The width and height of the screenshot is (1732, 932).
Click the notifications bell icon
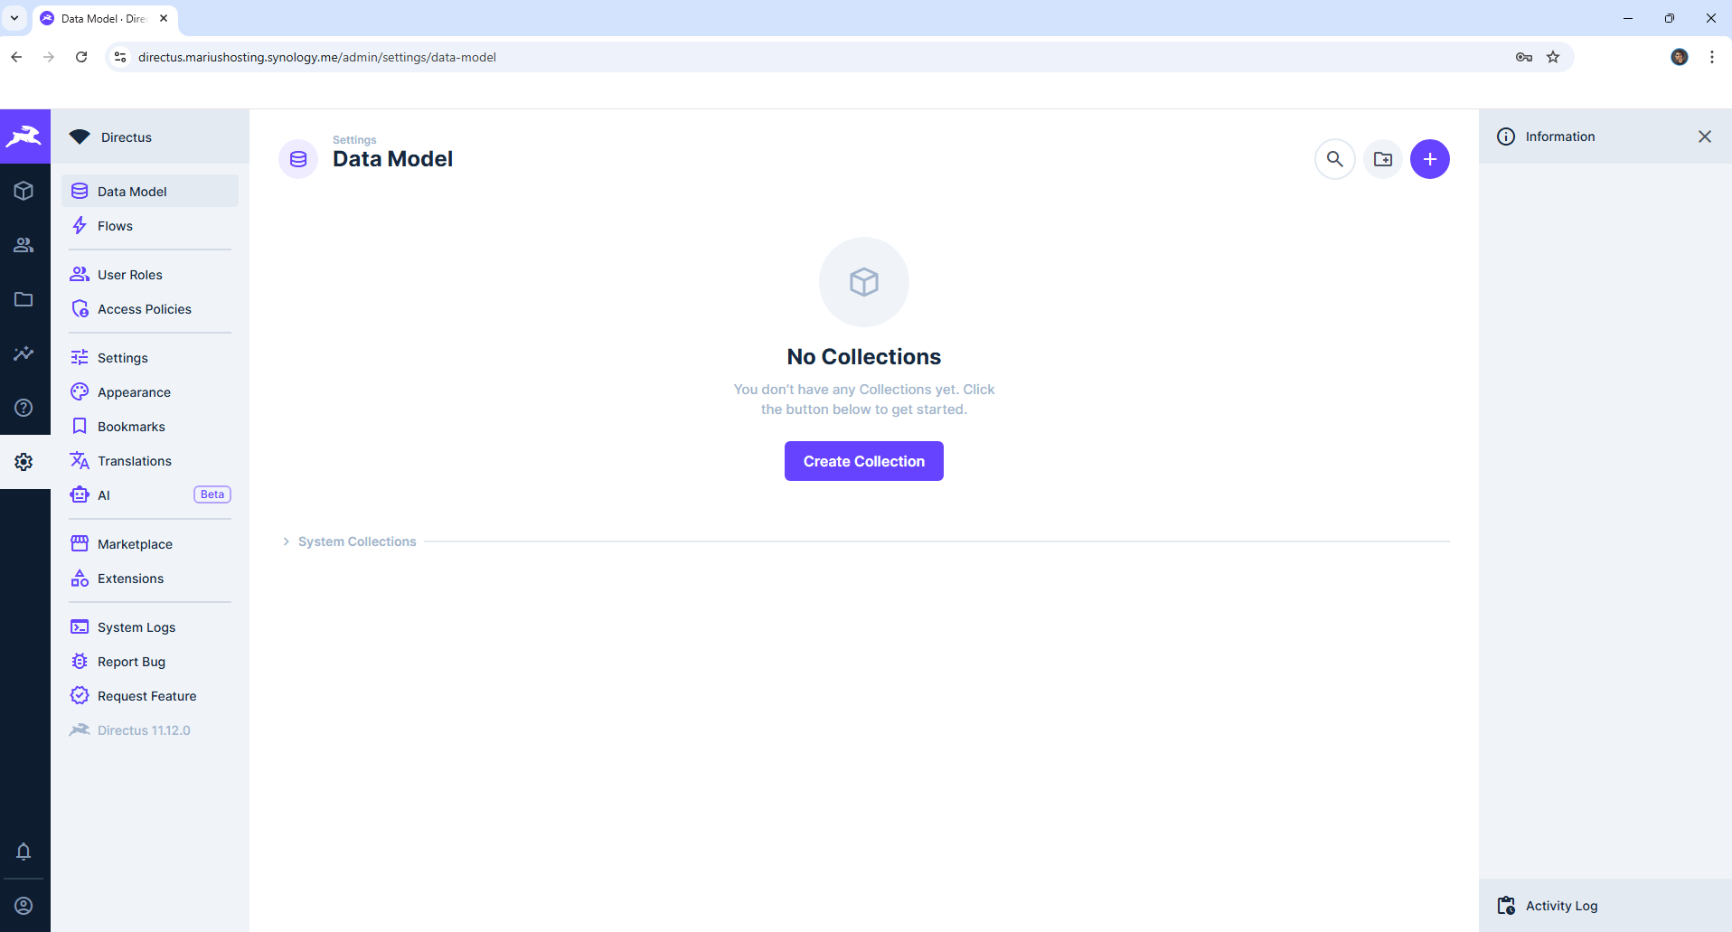tap(24, 852)
